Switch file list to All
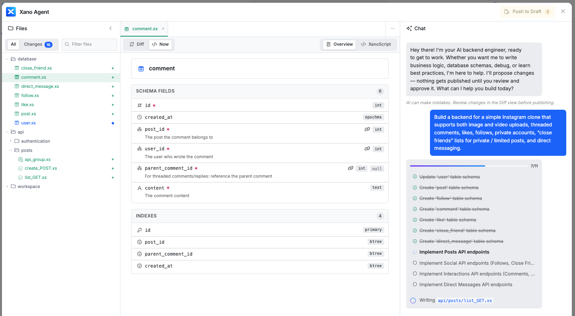This screenshot has width=575, height=316. point(14,45)
